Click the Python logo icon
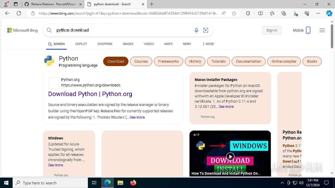This screenshot has height=188, width=335. 49,61
